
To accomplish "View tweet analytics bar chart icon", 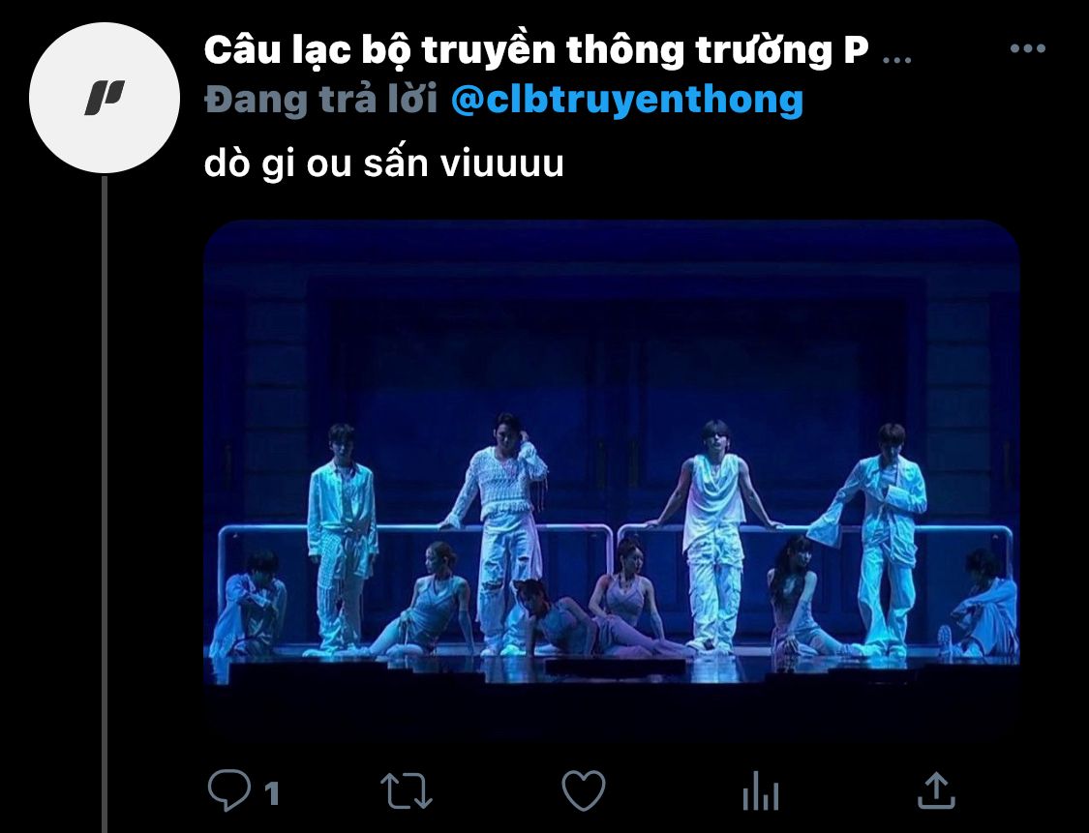I will 761,791.
